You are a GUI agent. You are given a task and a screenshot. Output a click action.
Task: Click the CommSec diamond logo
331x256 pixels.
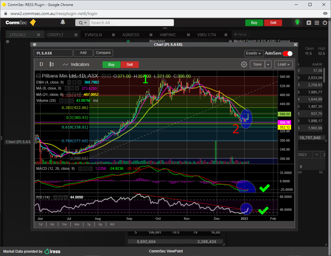(33, 22)
